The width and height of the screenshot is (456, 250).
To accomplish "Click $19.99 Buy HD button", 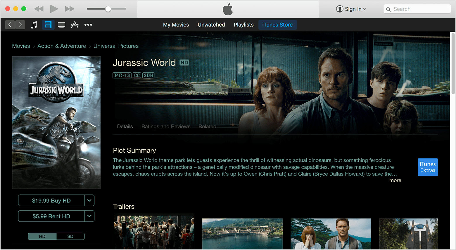I will coord(51,201).
